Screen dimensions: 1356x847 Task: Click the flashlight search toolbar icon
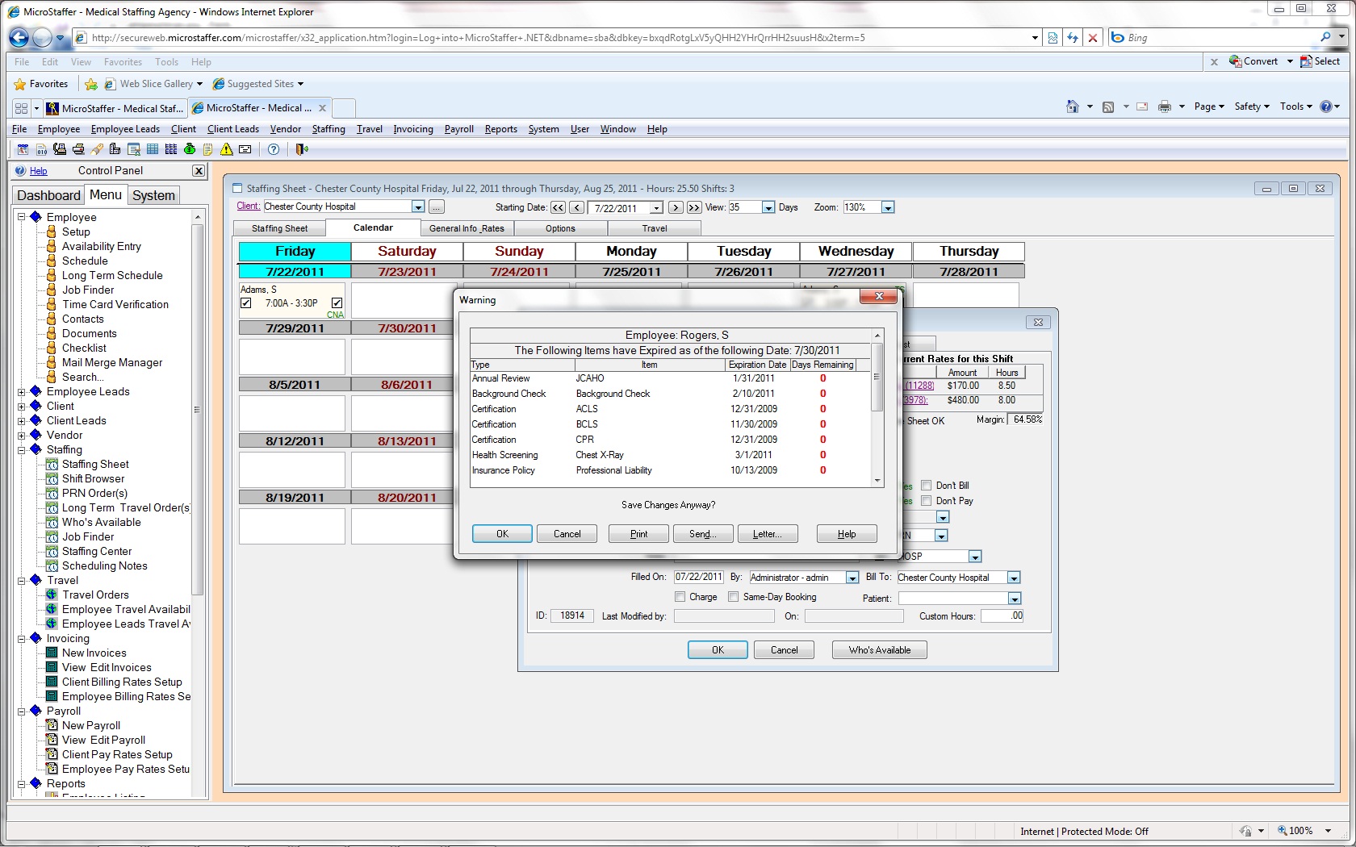point(97,149)
